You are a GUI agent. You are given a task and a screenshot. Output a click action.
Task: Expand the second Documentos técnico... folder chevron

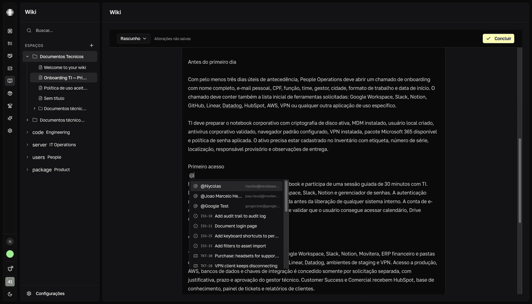(27, 120)
